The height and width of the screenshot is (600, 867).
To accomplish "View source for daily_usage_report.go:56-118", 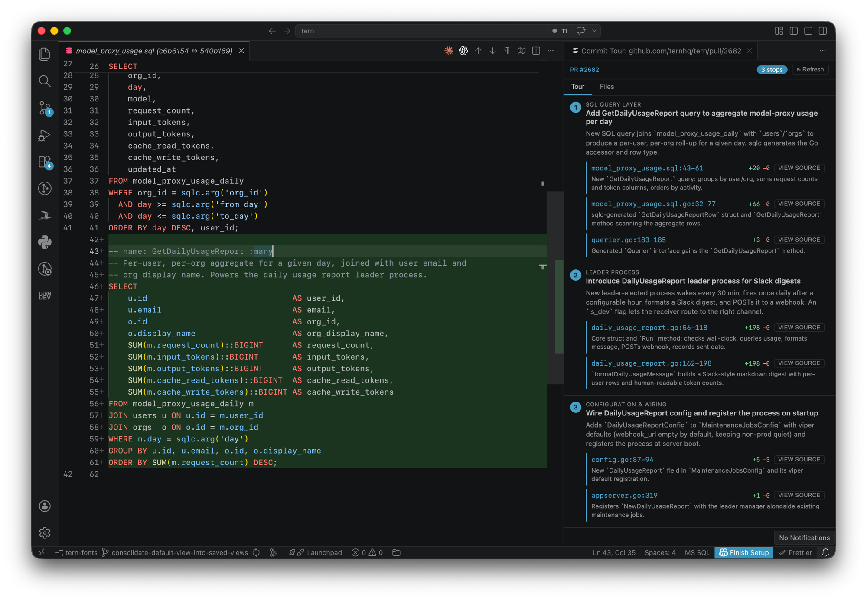I will (799, 328).
